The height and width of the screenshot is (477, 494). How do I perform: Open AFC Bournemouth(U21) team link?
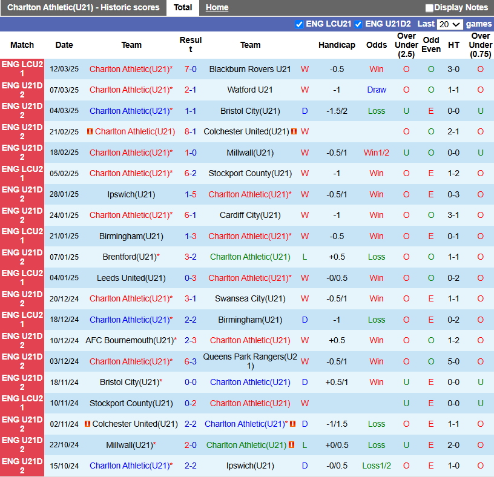(131, 340)
